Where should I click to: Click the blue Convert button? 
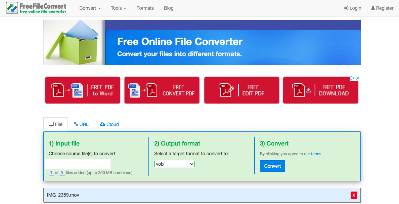coord(272,166)
